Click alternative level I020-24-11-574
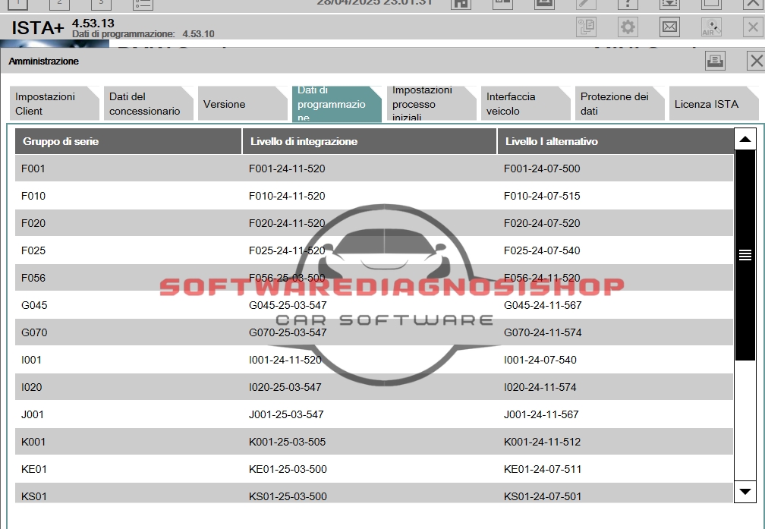The image size is (765, 529). (540, 387)
